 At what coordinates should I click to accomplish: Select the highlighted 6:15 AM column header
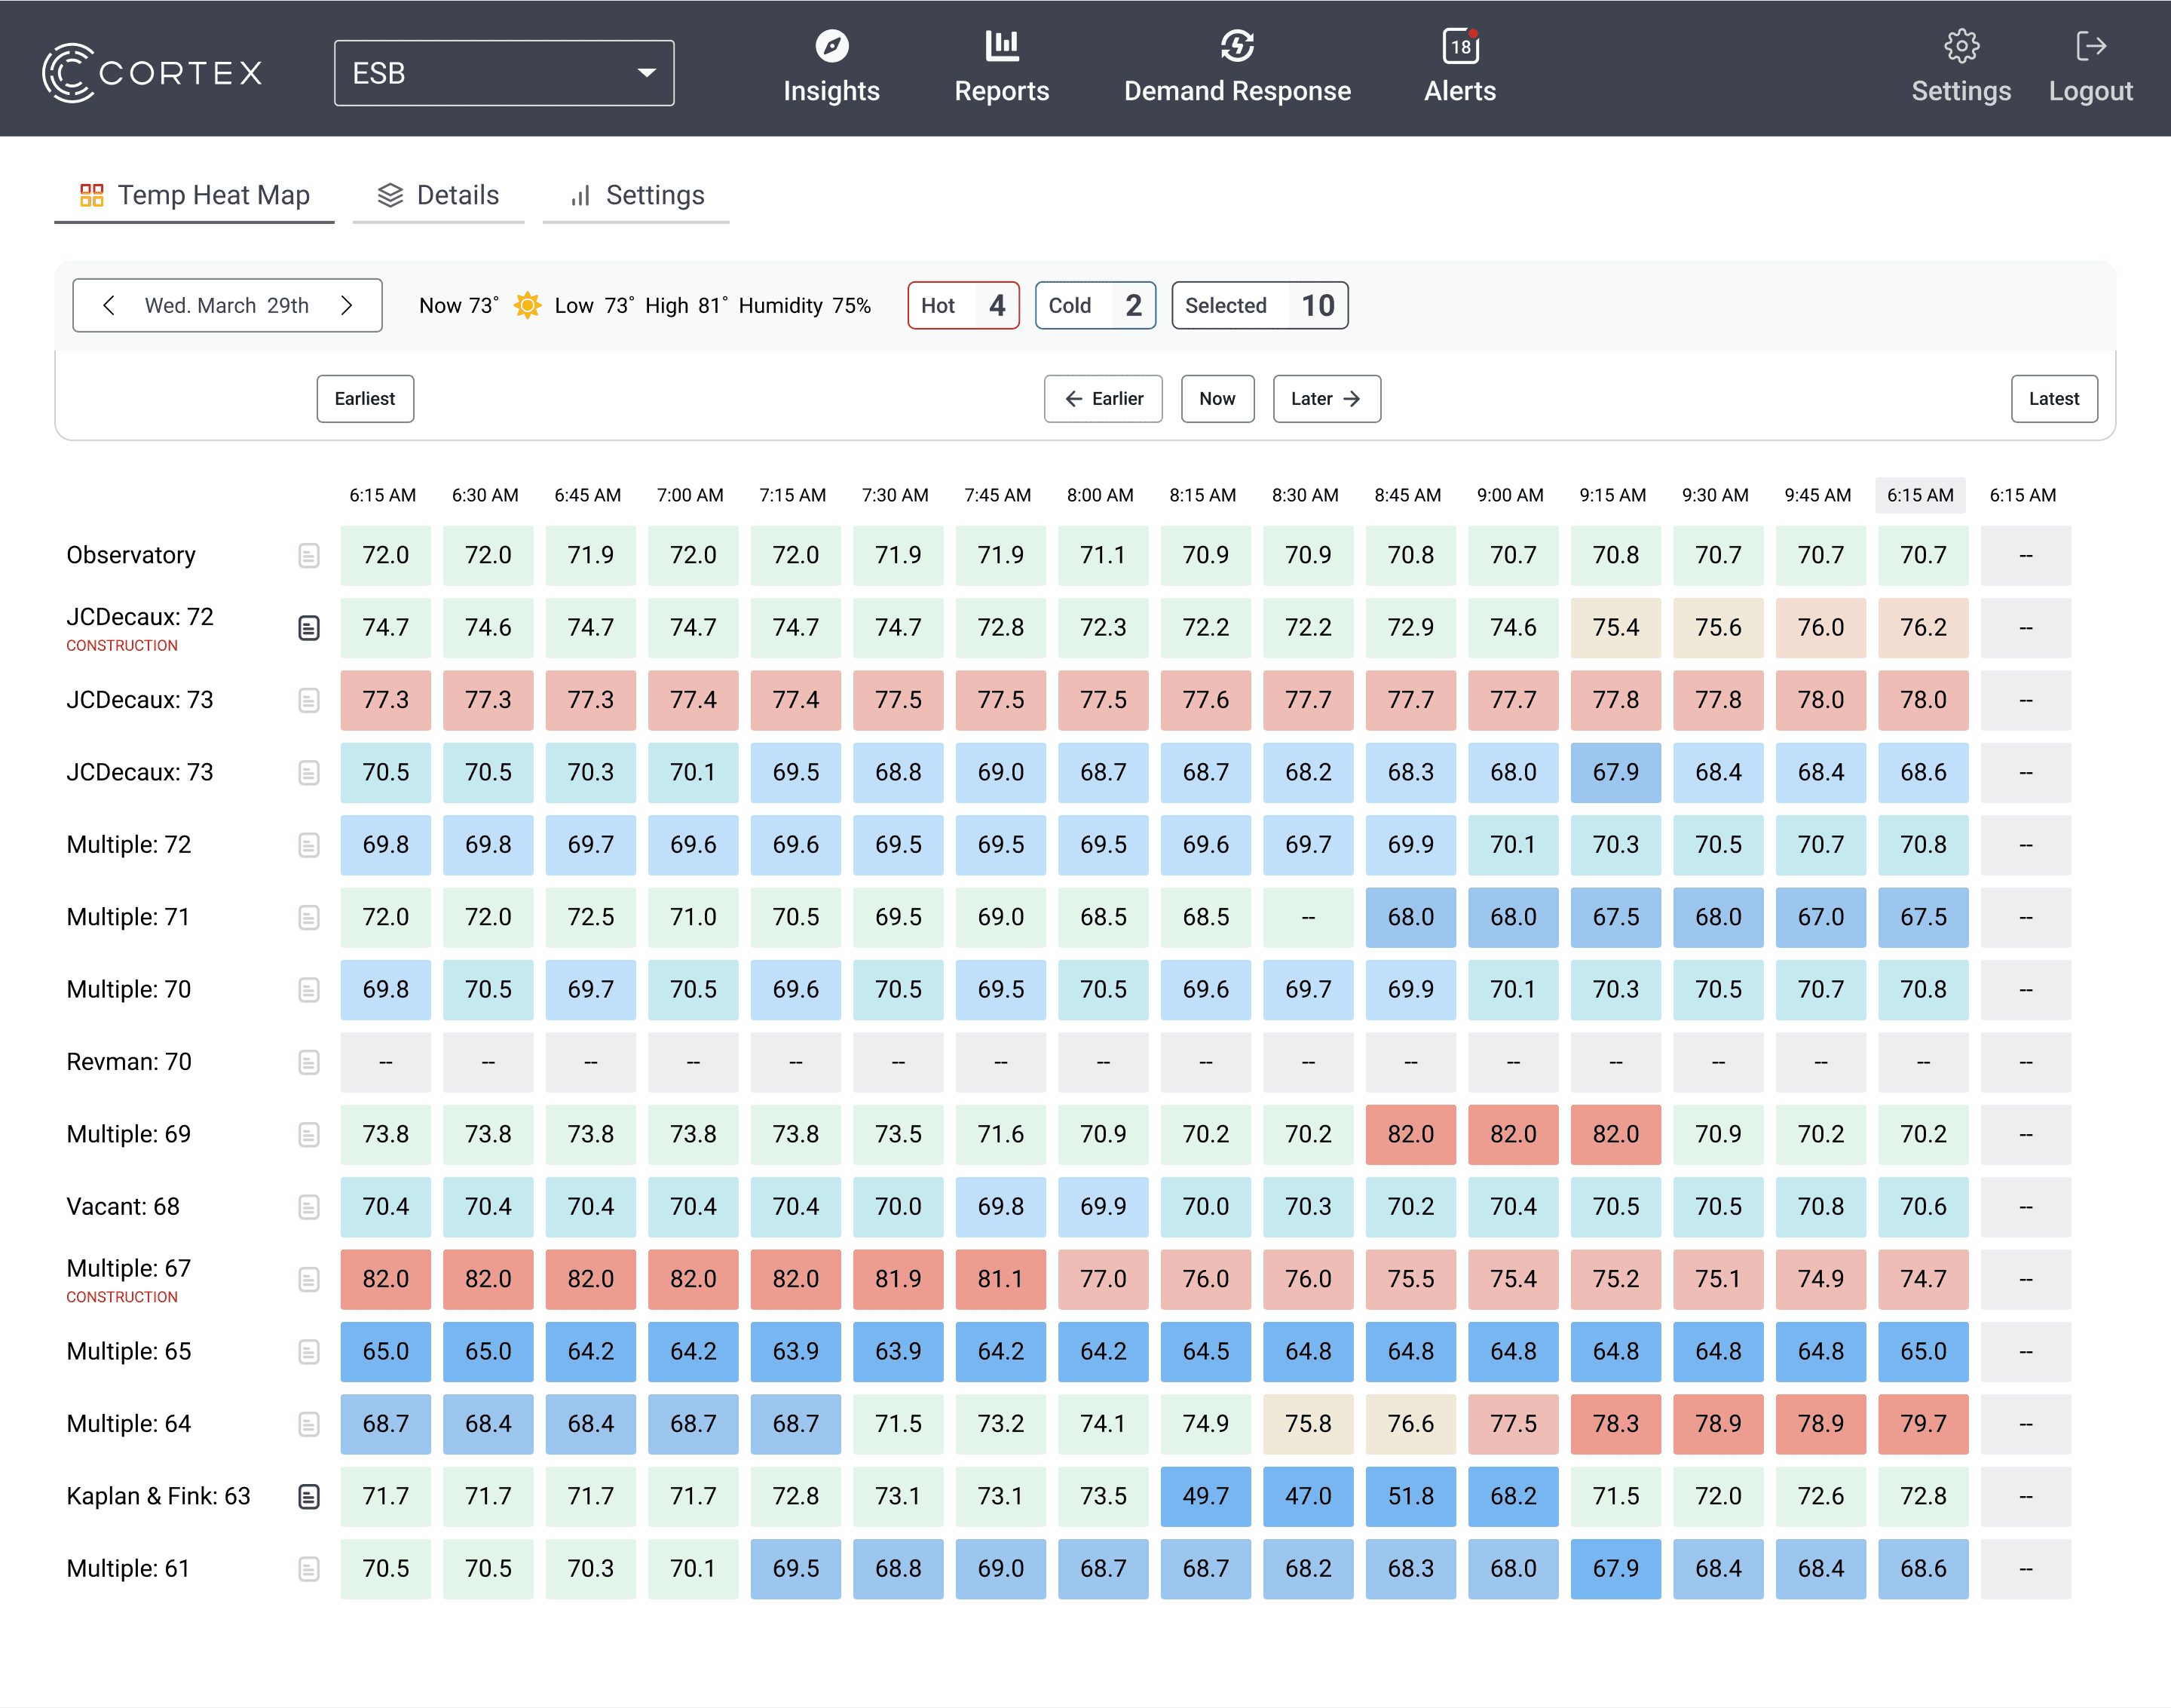coord(1920,495)
